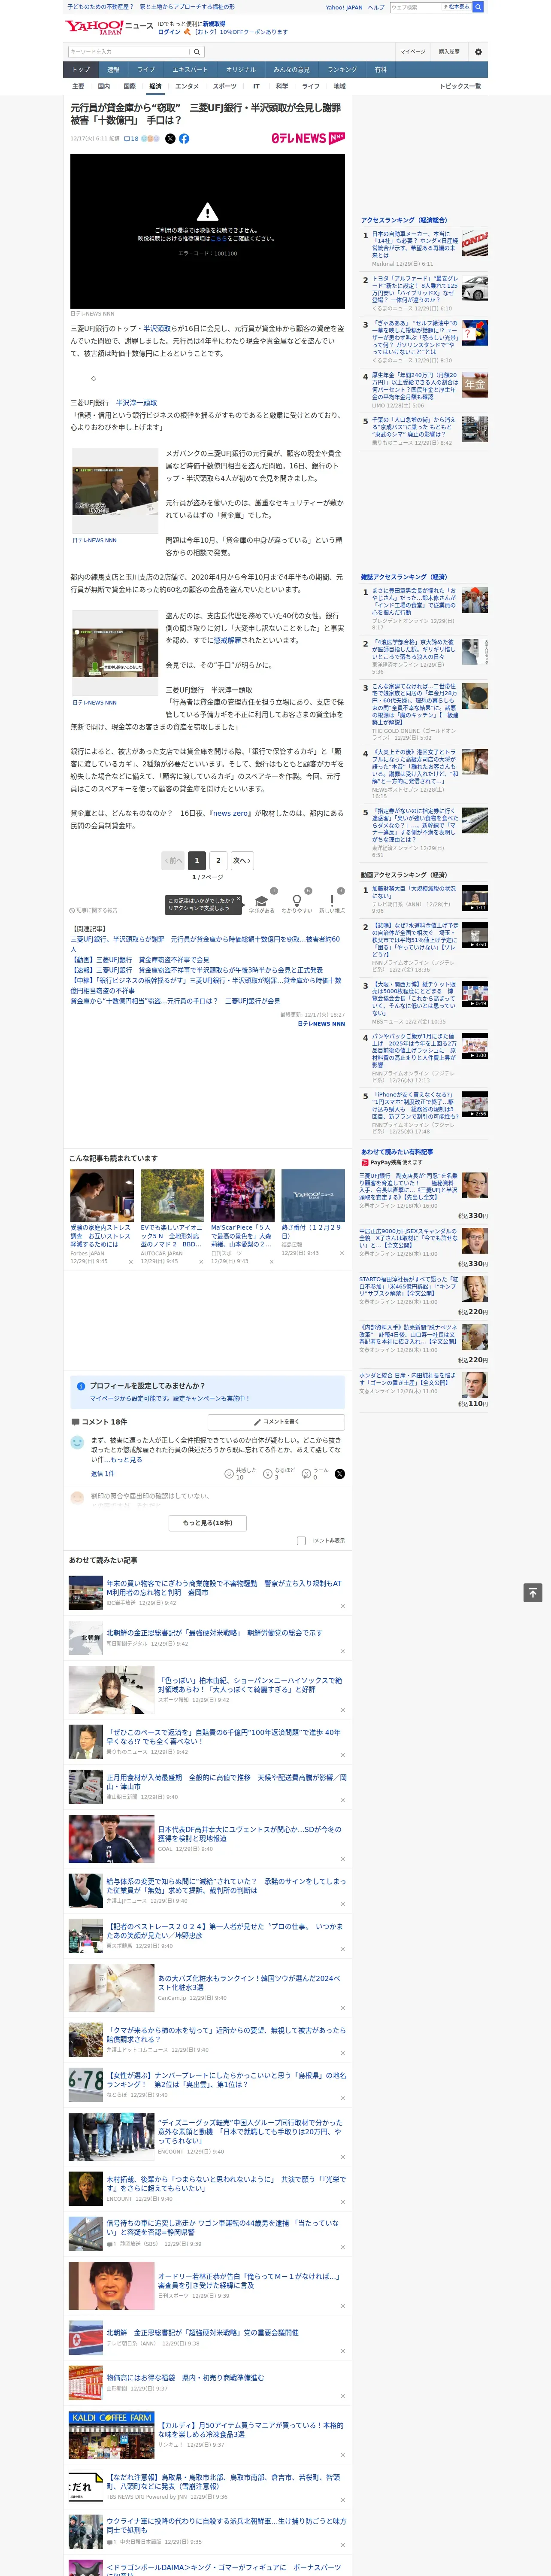Select the トップ tab
The image size is (551, 2576).
(80, 70)
